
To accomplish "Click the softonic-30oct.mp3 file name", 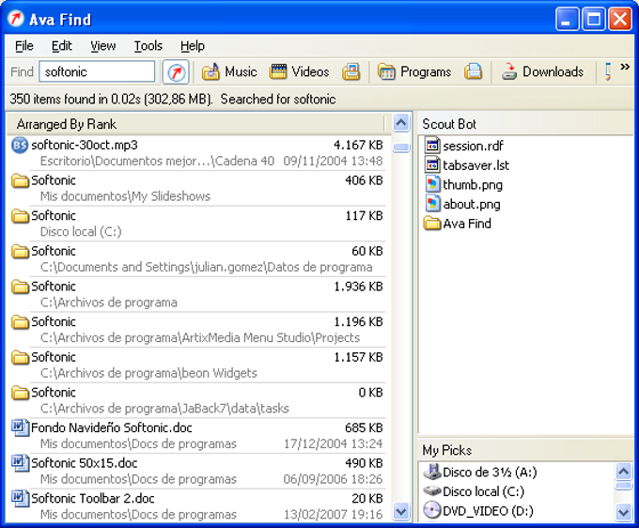I will point(85,145).
